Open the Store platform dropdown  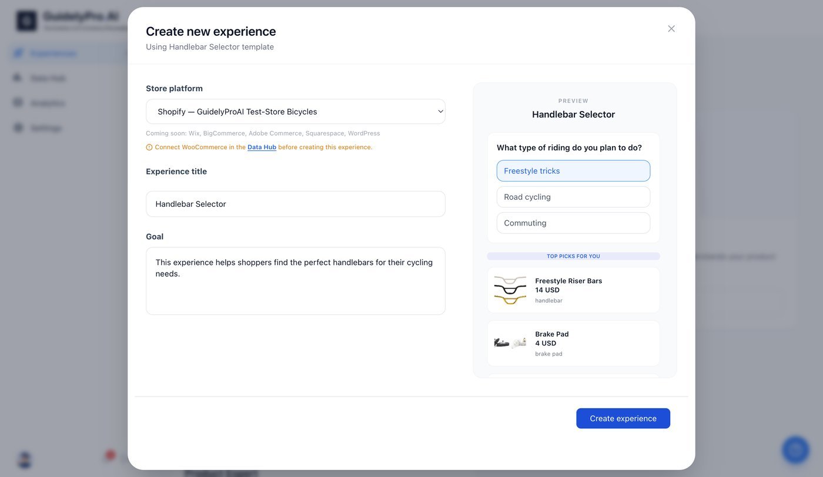[296, 112]
